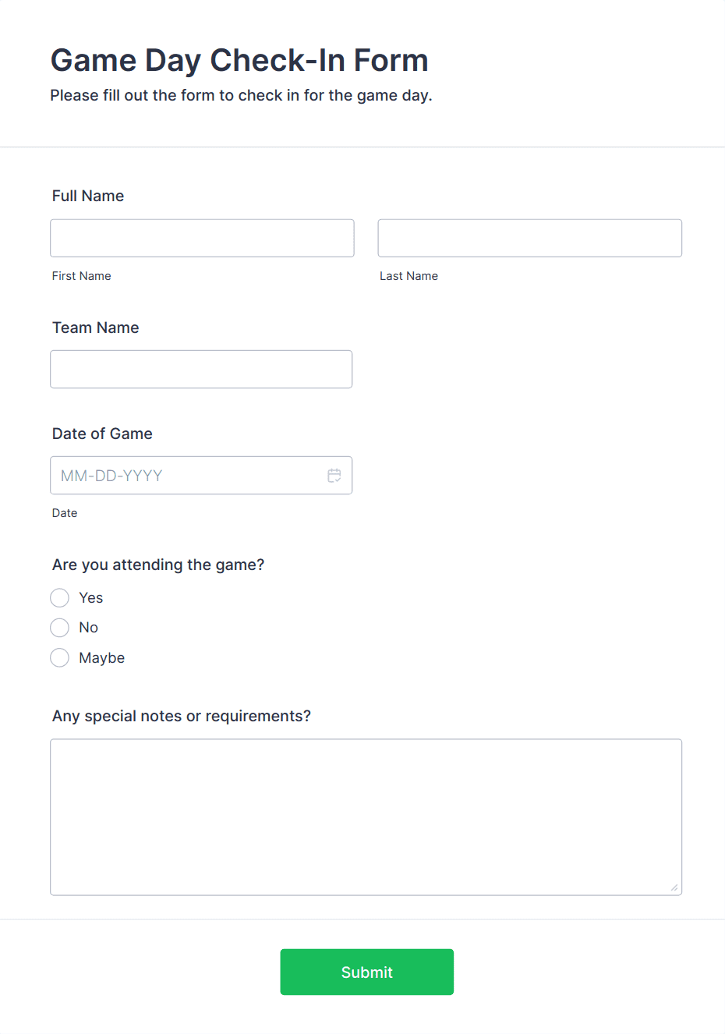Viewport: 725px width, 1034px height.
Task: Click inside the First Name field
Action: pos(202,238)
